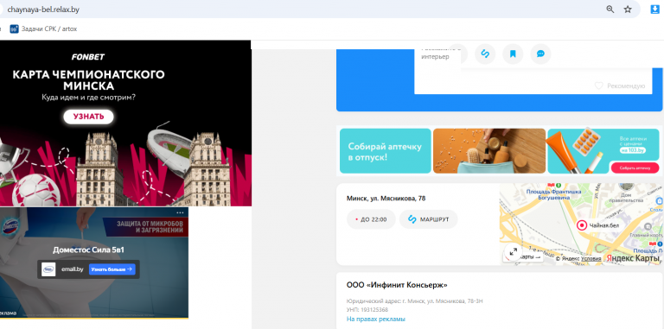Click the FONBET logo on the banner
This screenshot has height=329, width=664.
pos(88,57)
